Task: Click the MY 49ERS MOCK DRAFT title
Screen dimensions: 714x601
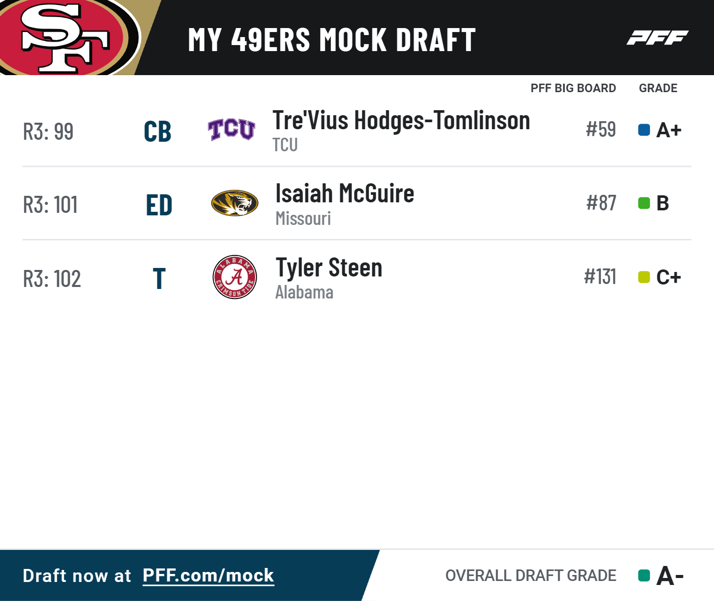Action: (x=332, y=40)
